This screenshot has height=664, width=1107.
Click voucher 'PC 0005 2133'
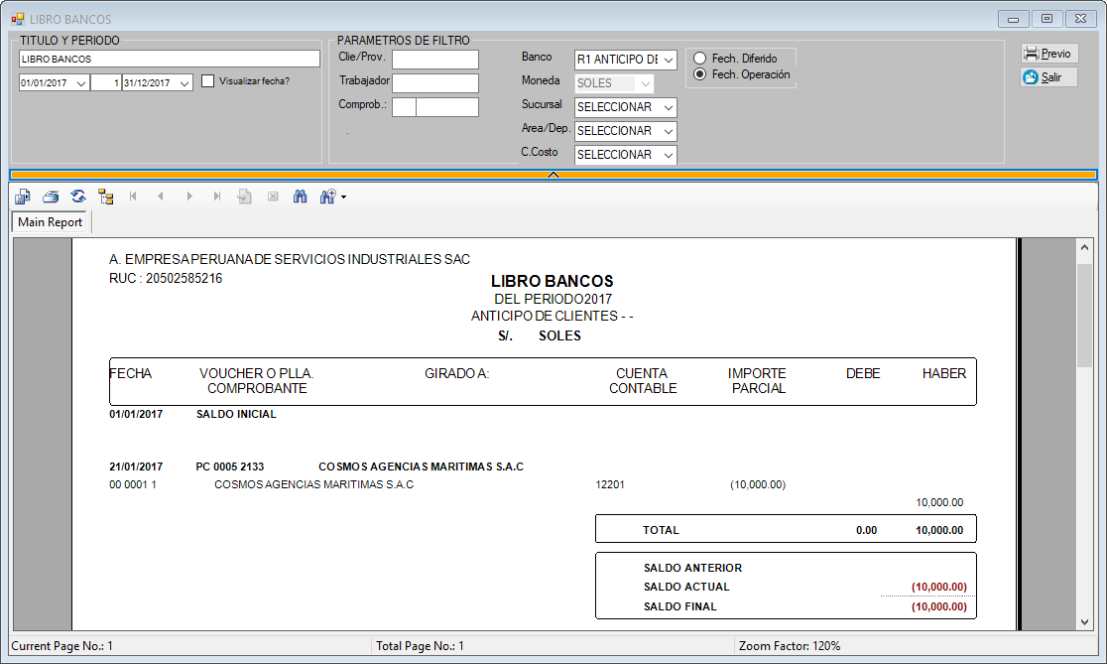pyautogui.click(x=229, y=466)
